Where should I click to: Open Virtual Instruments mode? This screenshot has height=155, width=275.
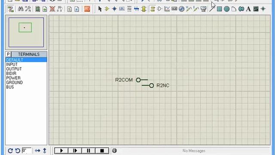pyautogui.click(x=203, y=9)
